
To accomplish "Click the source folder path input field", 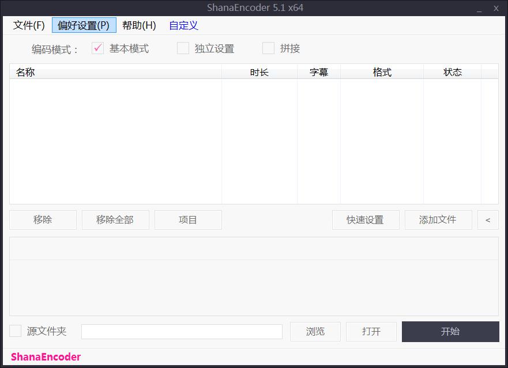I will (181, 331).
